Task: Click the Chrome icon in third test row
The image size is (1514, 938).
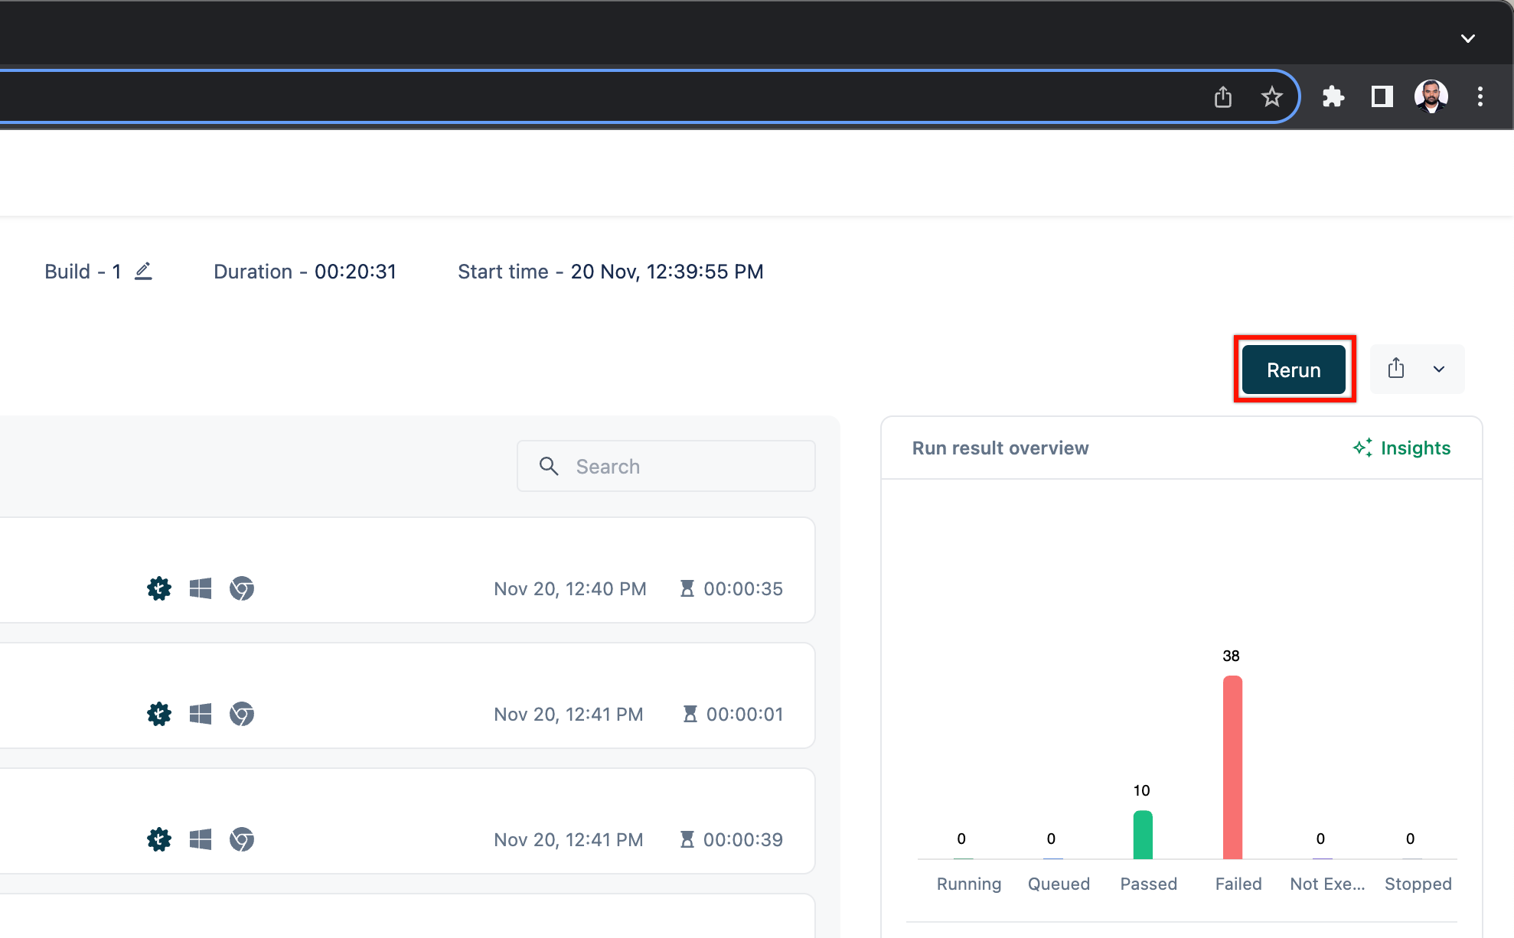Action: point(242,839)
